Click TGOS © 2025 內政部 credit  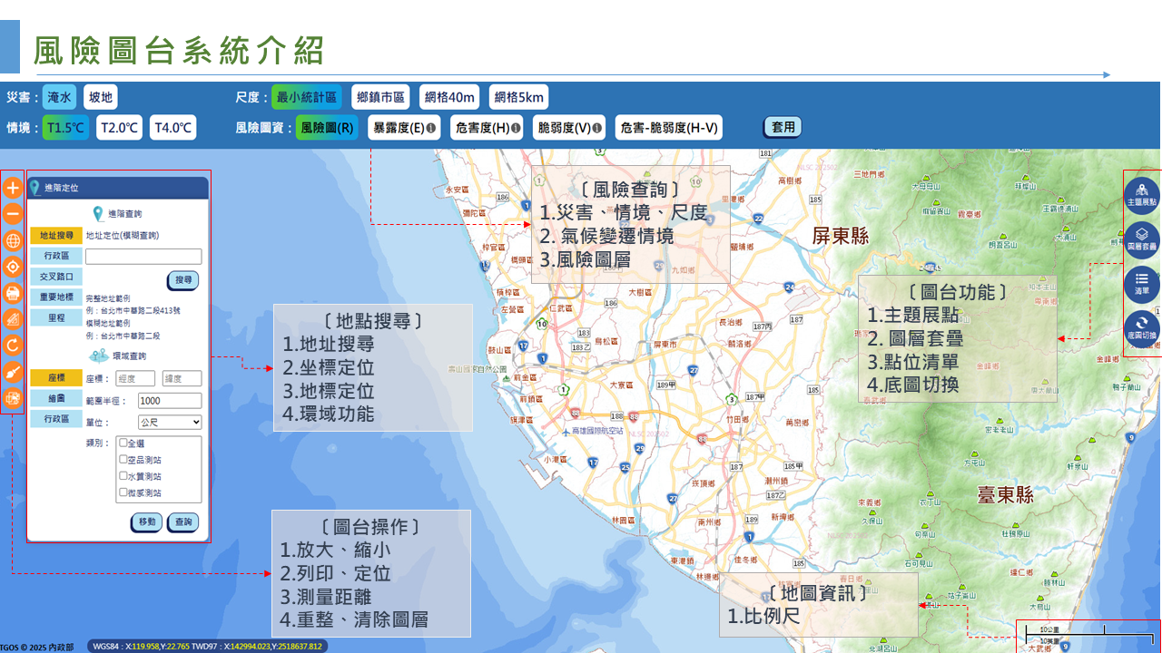point(37,647)
